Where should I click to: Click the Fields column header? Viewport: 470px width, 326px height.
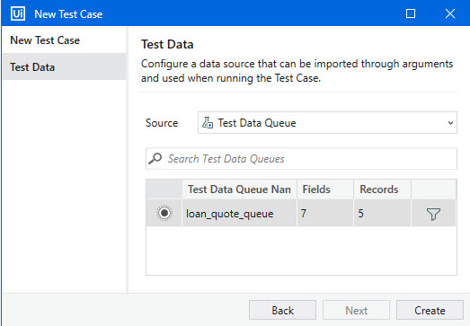pos(325,189)
